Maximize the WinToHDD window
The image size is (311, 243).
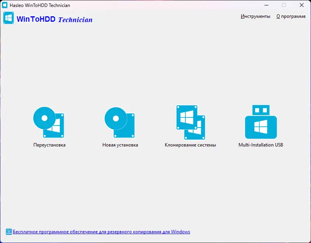coord(283,5)
